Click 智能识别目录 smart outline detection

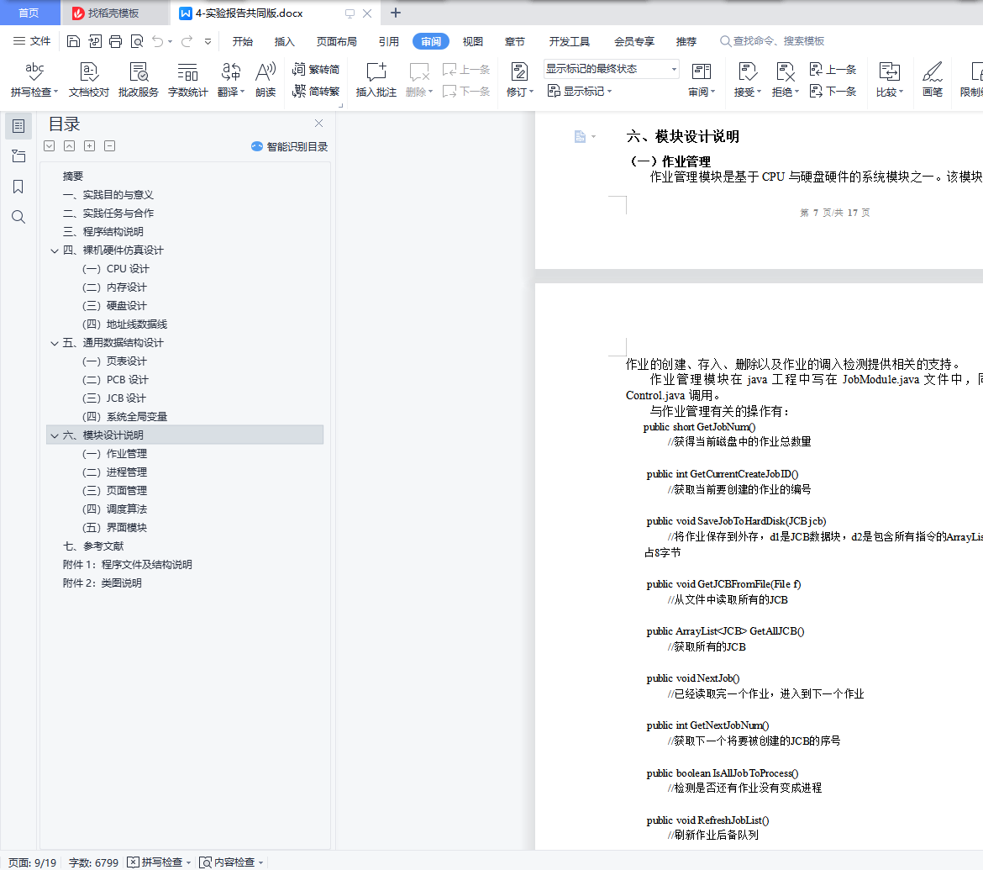(x=290, y=146)
